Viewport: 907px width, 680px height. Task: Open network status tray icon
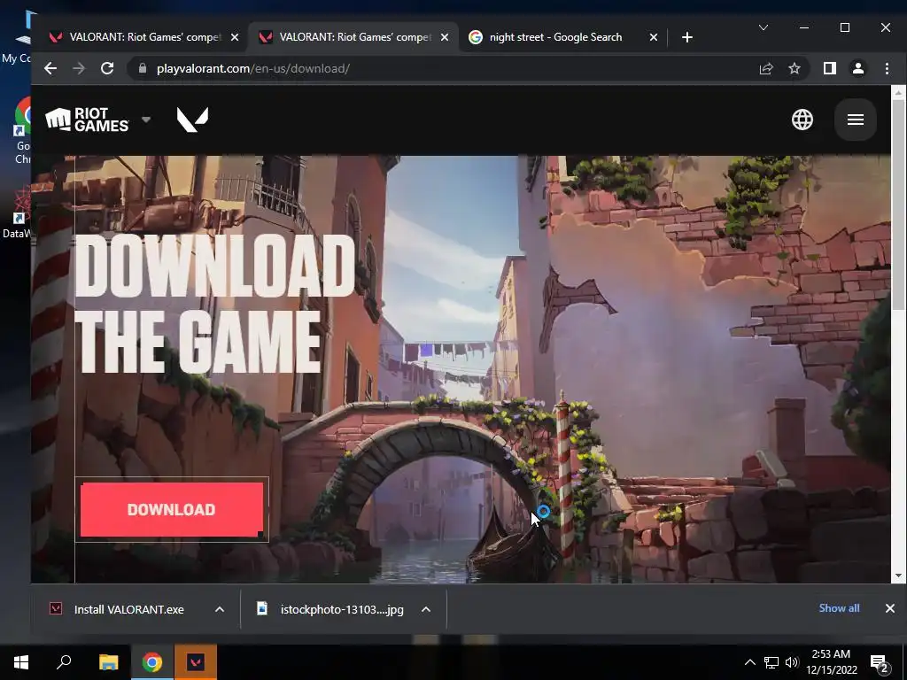[x=771, y=662]
